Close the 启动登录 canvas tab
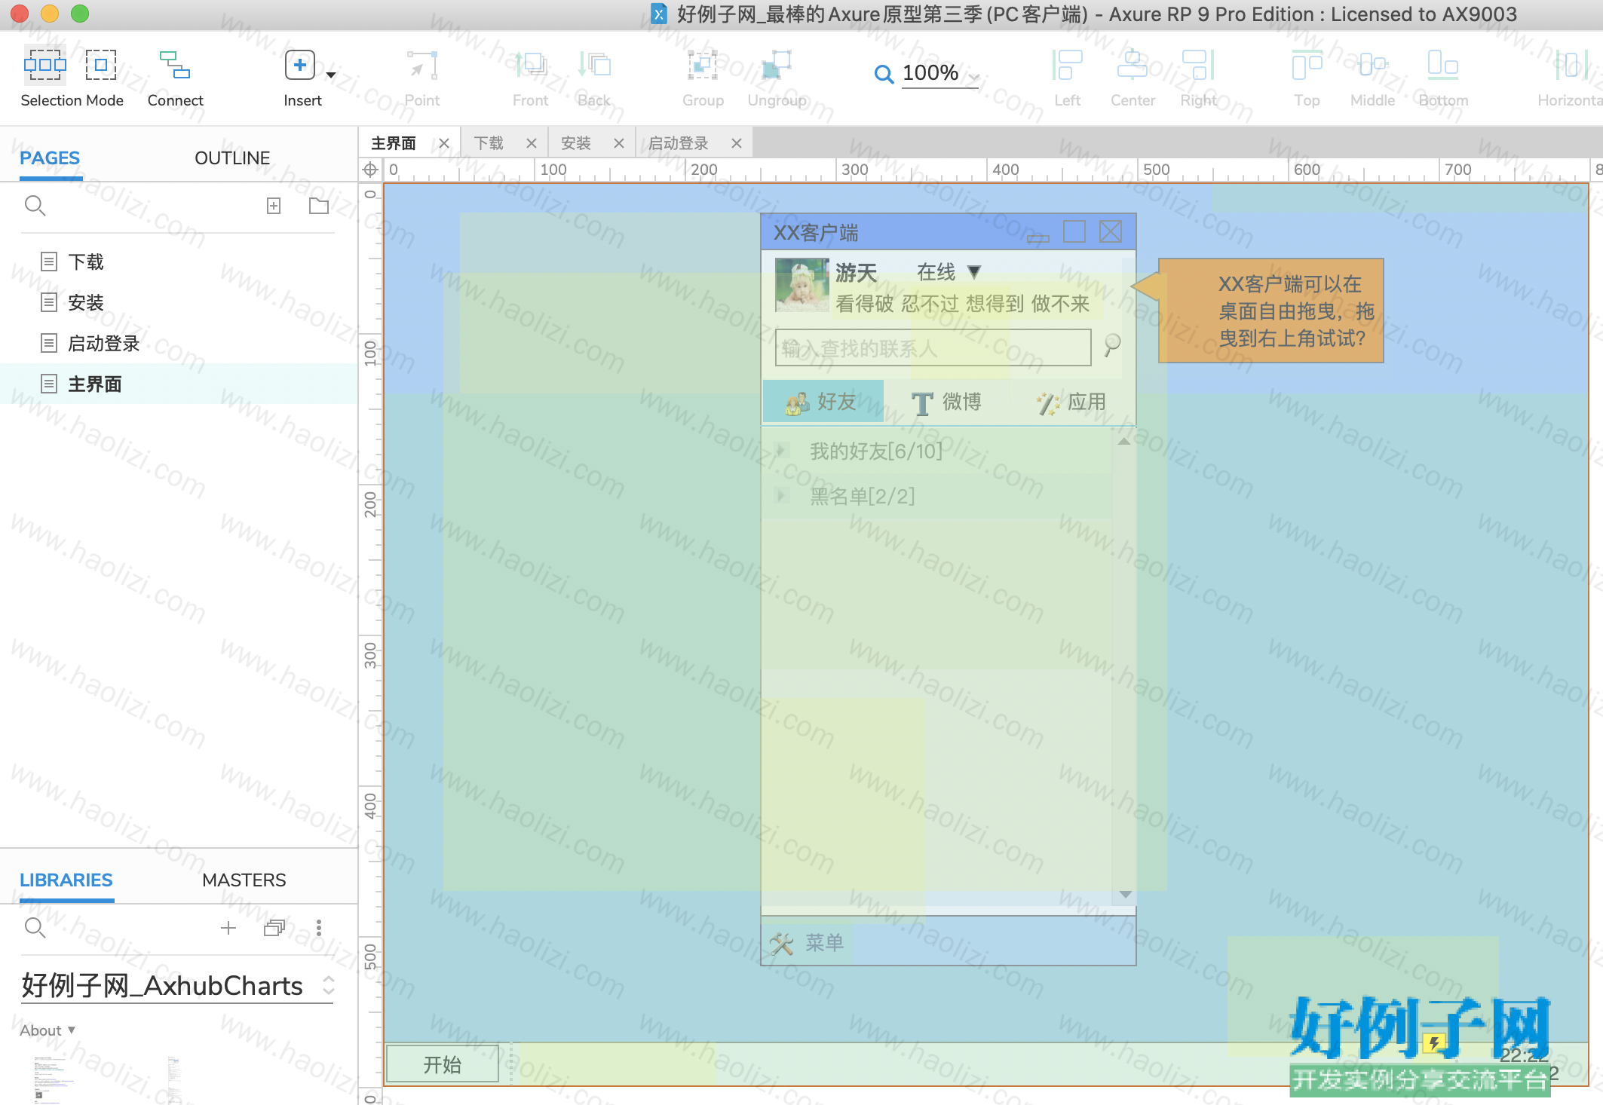 pyautogui.click(x=737, y=143)
